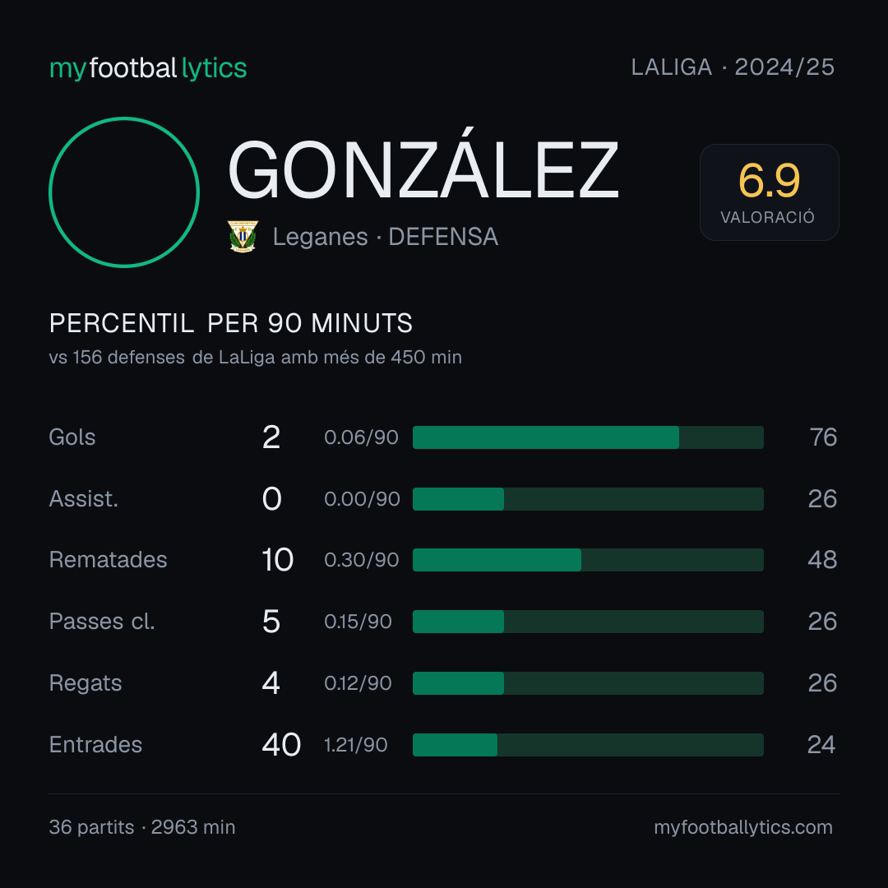Click the Percentil per 90 minuts heading
The height and width of the screenshot is (888, 888).
coord(230,323)
